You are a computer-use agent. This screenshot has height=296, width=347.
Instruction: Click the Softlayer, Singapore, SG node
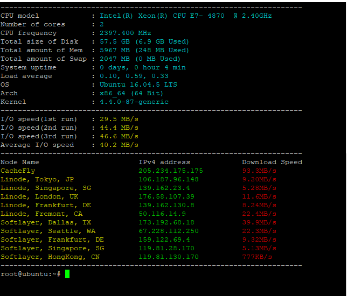[52, 249]
